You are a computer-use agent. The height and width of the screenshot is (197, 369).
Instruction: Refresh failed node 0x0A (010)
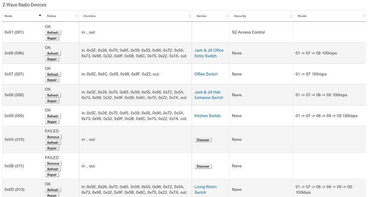click(53, 143)
